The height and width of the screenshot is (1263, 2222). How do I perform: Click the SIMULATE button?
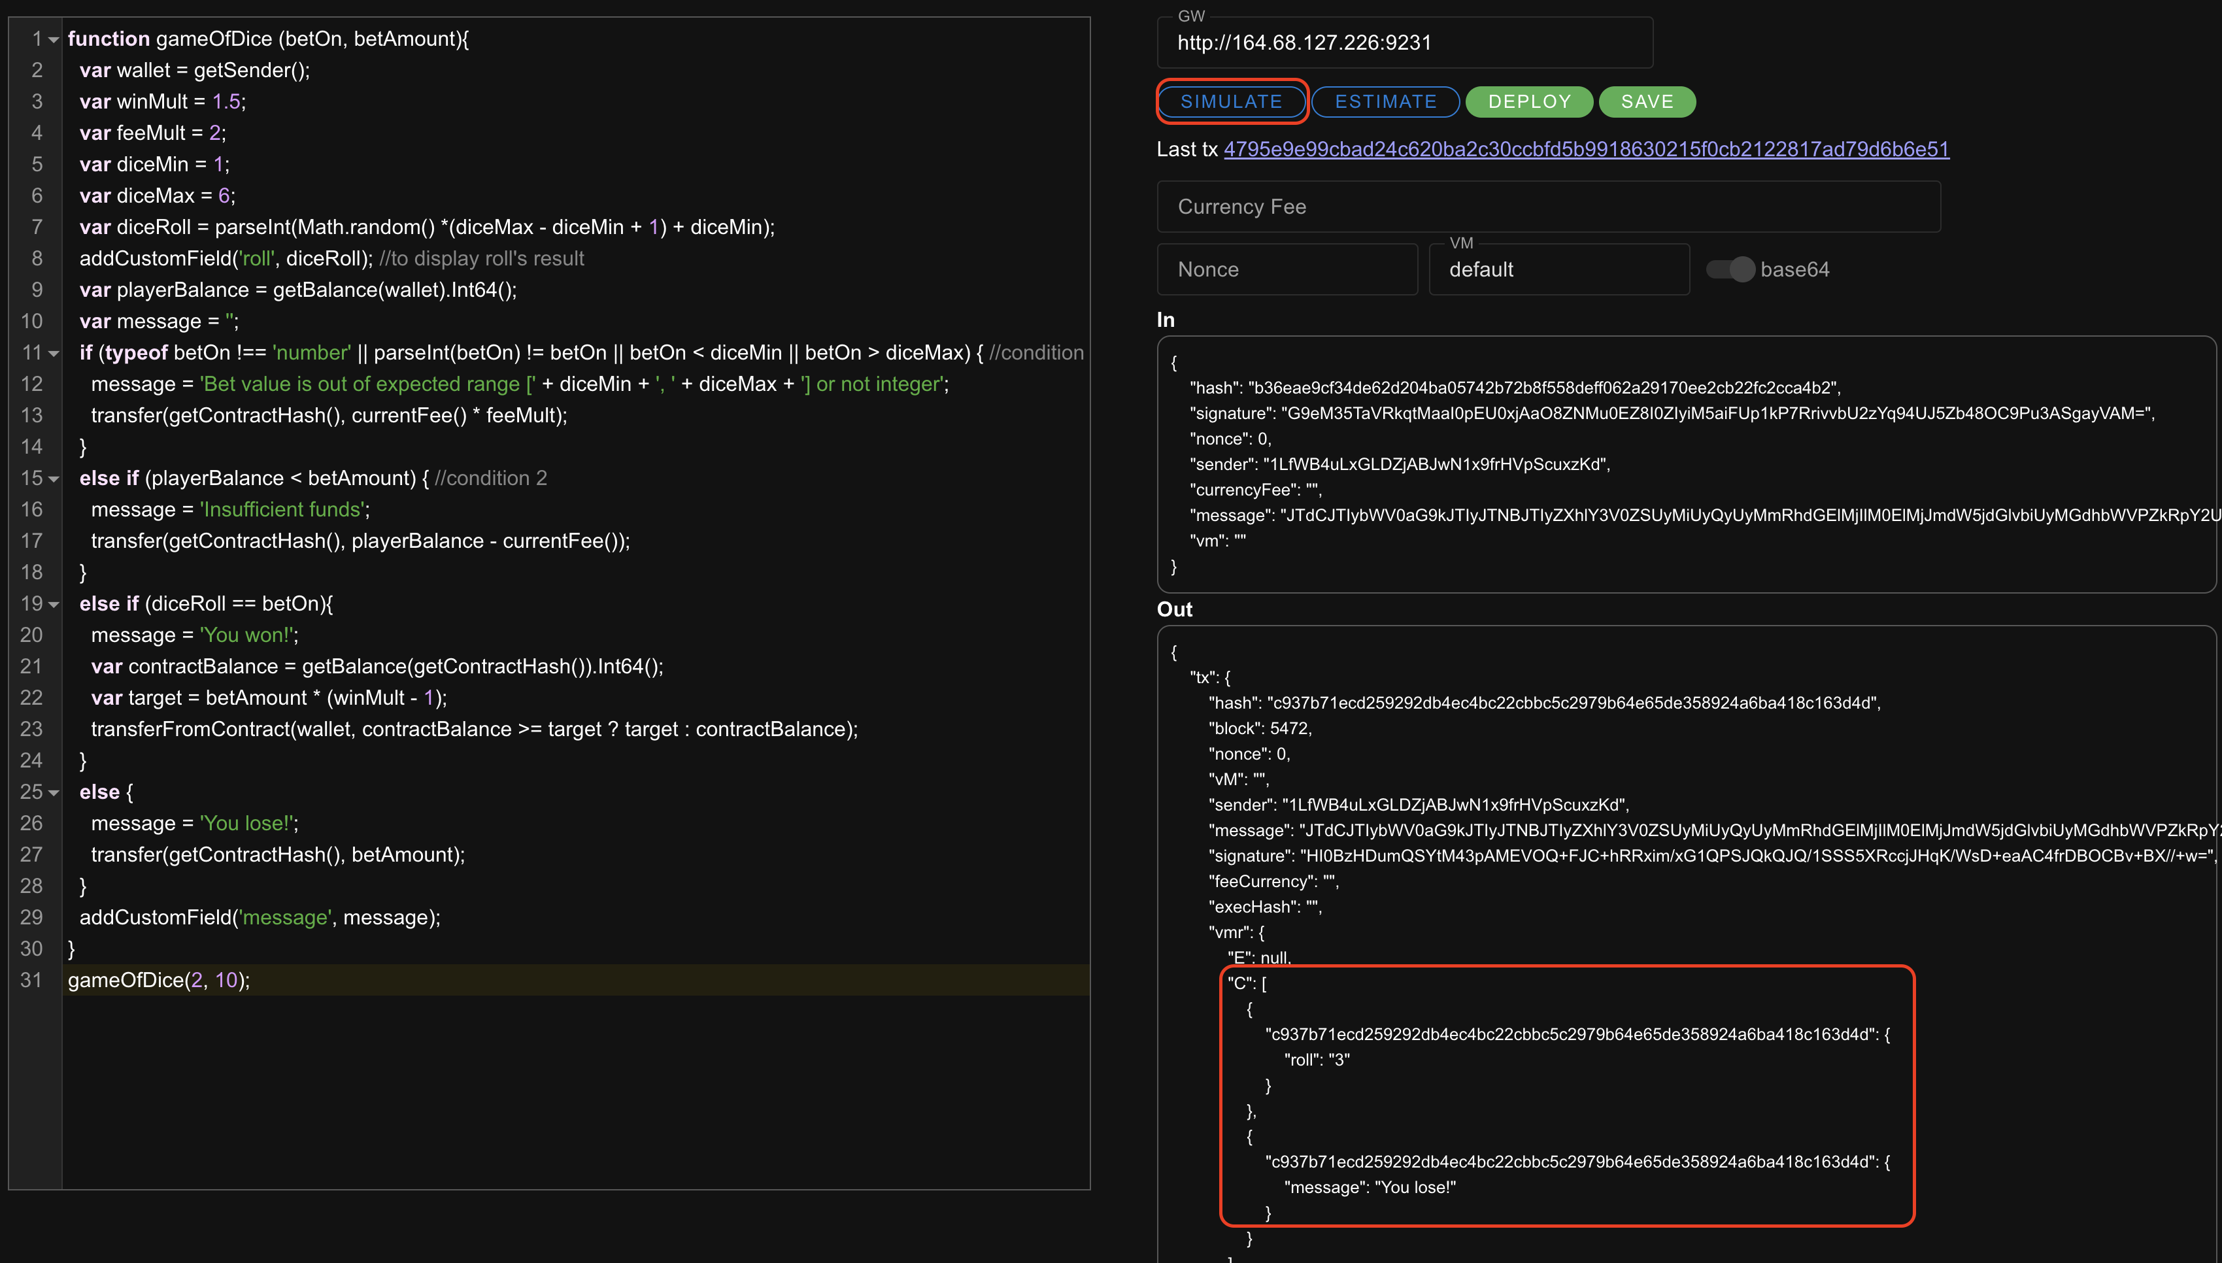tap(1231, 101)
